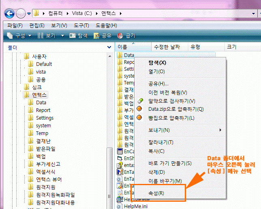The width and height of the screenshot is (261, 209).
Task: Click the 알약으로 검사하기 pill icon
Action: [x=140, y=101]
